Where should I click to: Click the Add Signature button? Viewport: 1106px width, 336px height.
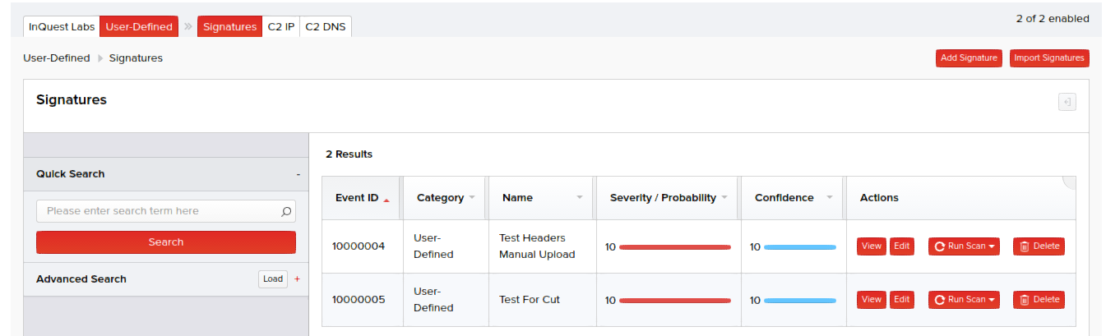(x=969, y=58)
